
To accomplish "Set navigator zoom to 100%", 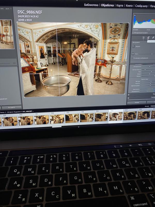I will pyautogui.click(x=2, y=9).
